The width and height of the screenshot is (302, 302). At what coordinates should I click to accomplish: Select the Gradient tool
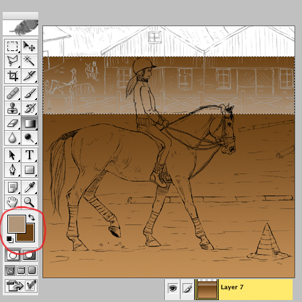point(30,123)
